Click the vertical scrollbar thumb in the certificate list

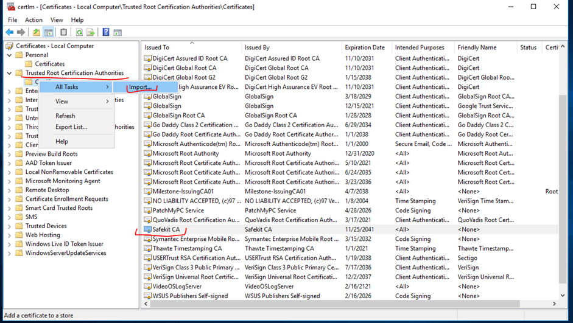pyautogui.click(x=563, y=188)
